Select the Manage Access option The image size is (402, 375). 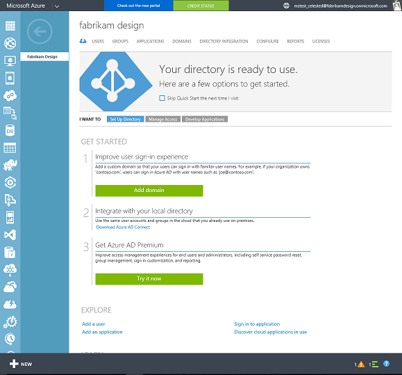[x=162, y=119]
